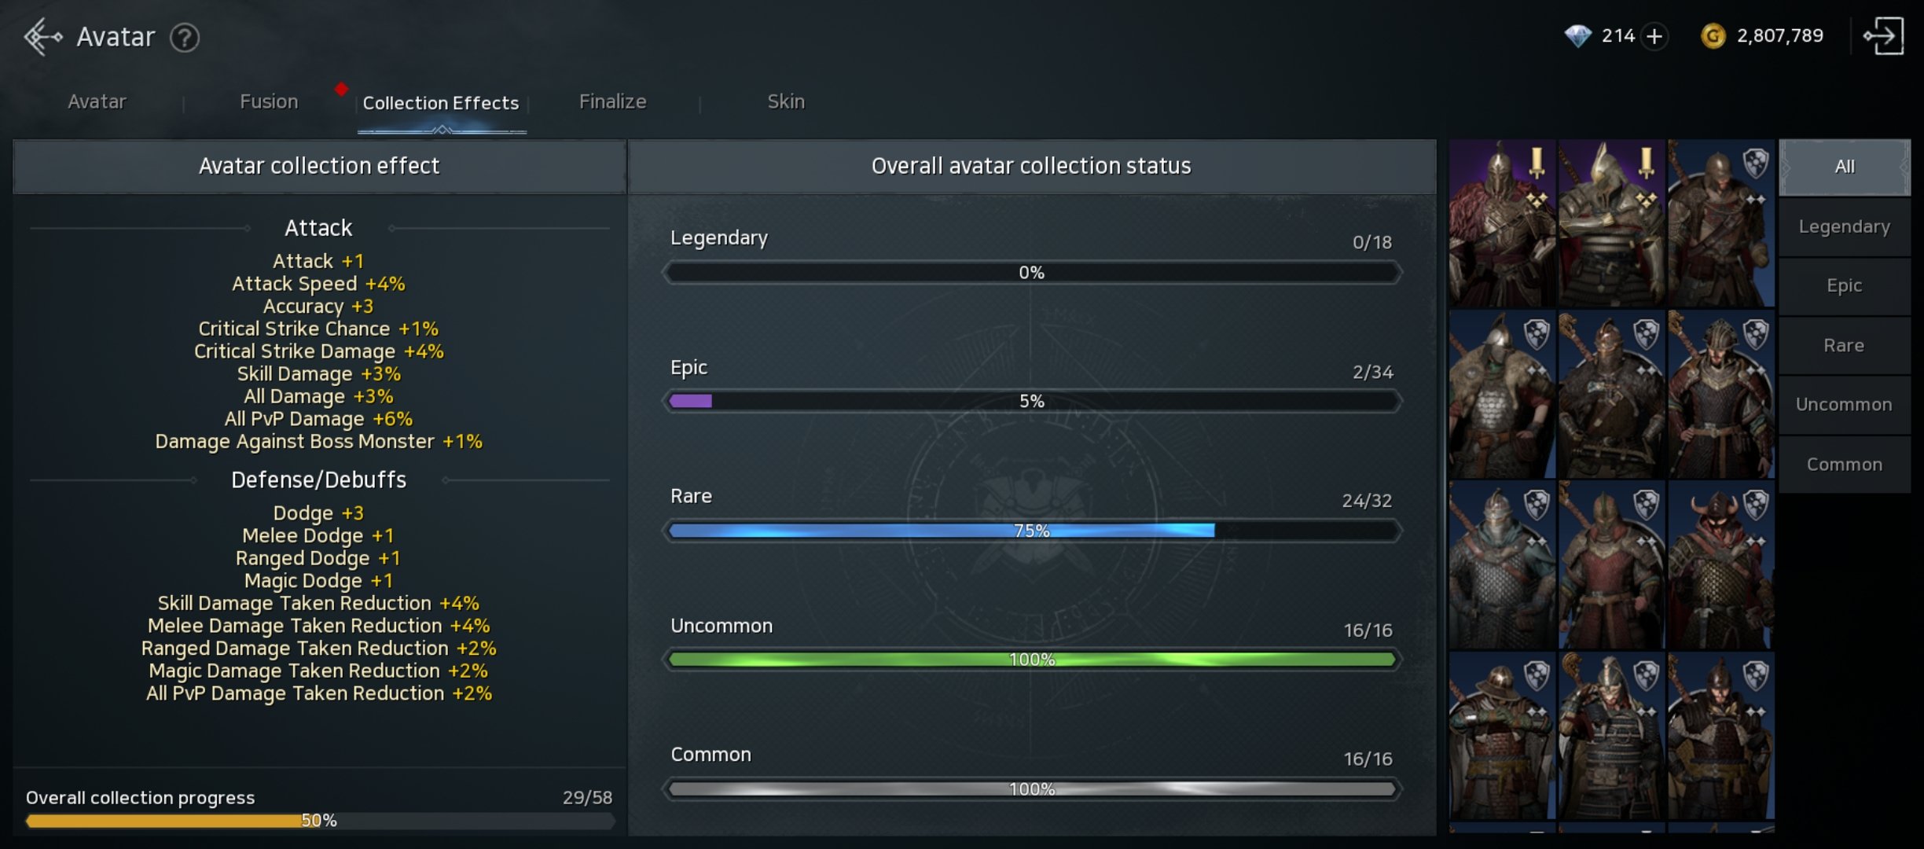Filter the list by Uncommon
Image resolution: width=1924 pixels, height=849 pixels.
point(1844,404)
